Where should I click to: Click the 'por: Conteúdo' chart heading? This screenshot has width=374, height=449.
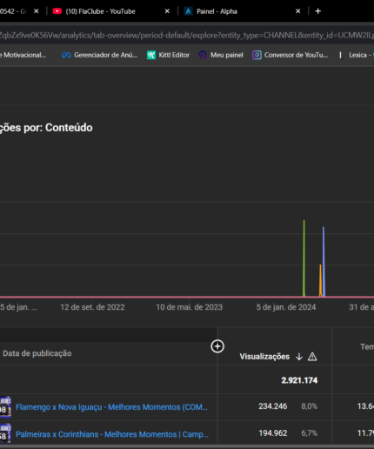[x=58, y=128]
